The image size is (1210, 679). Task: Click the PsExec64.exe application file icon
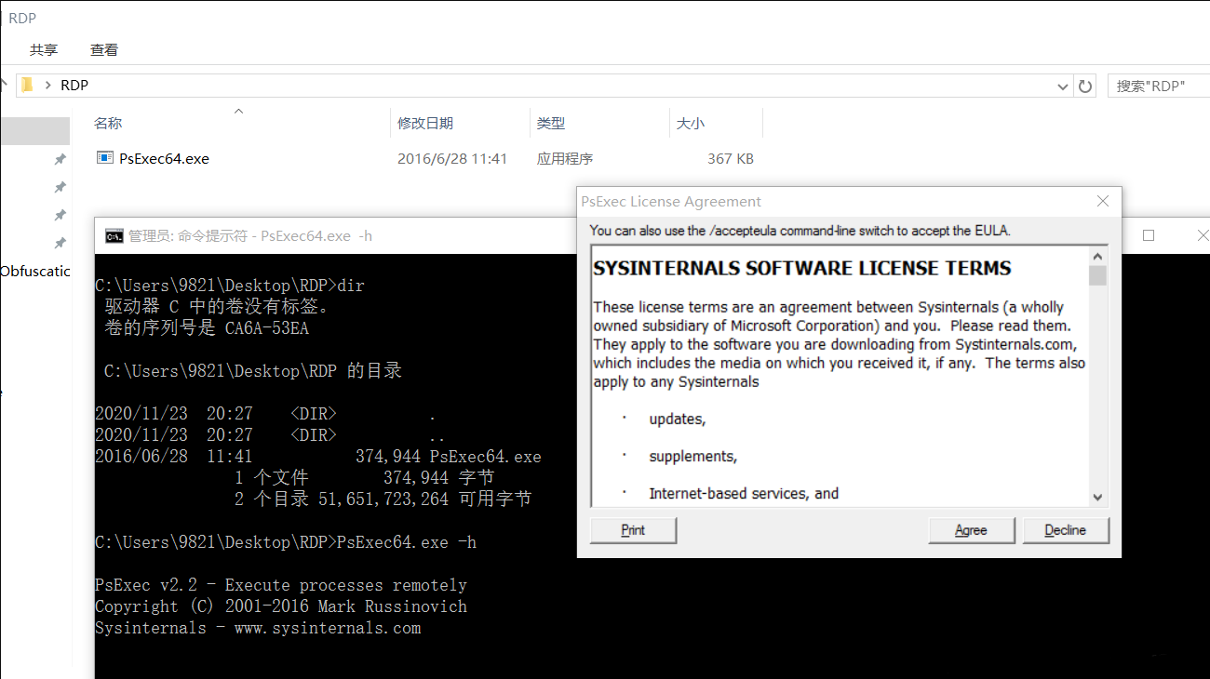coord(105,158)
